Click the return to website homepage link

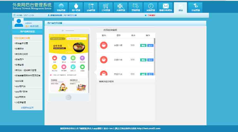click(x=27, y=108)
